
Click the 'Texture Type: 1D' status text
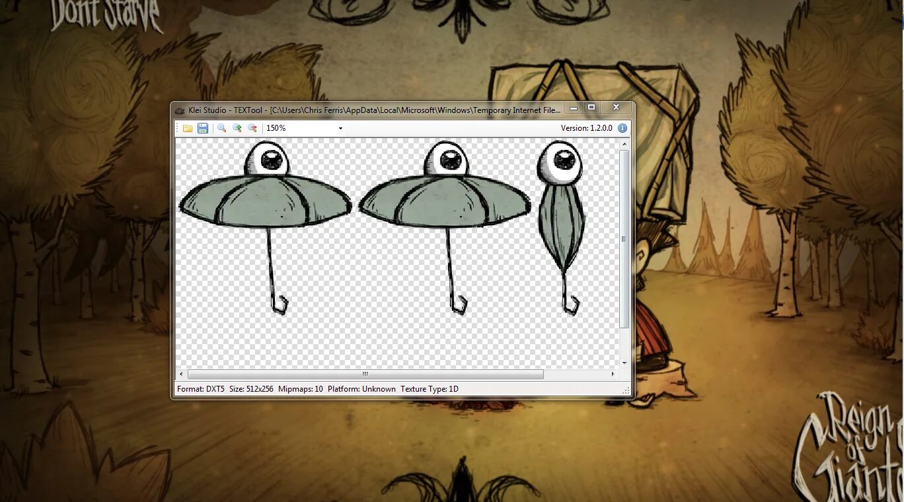point(430,389)
